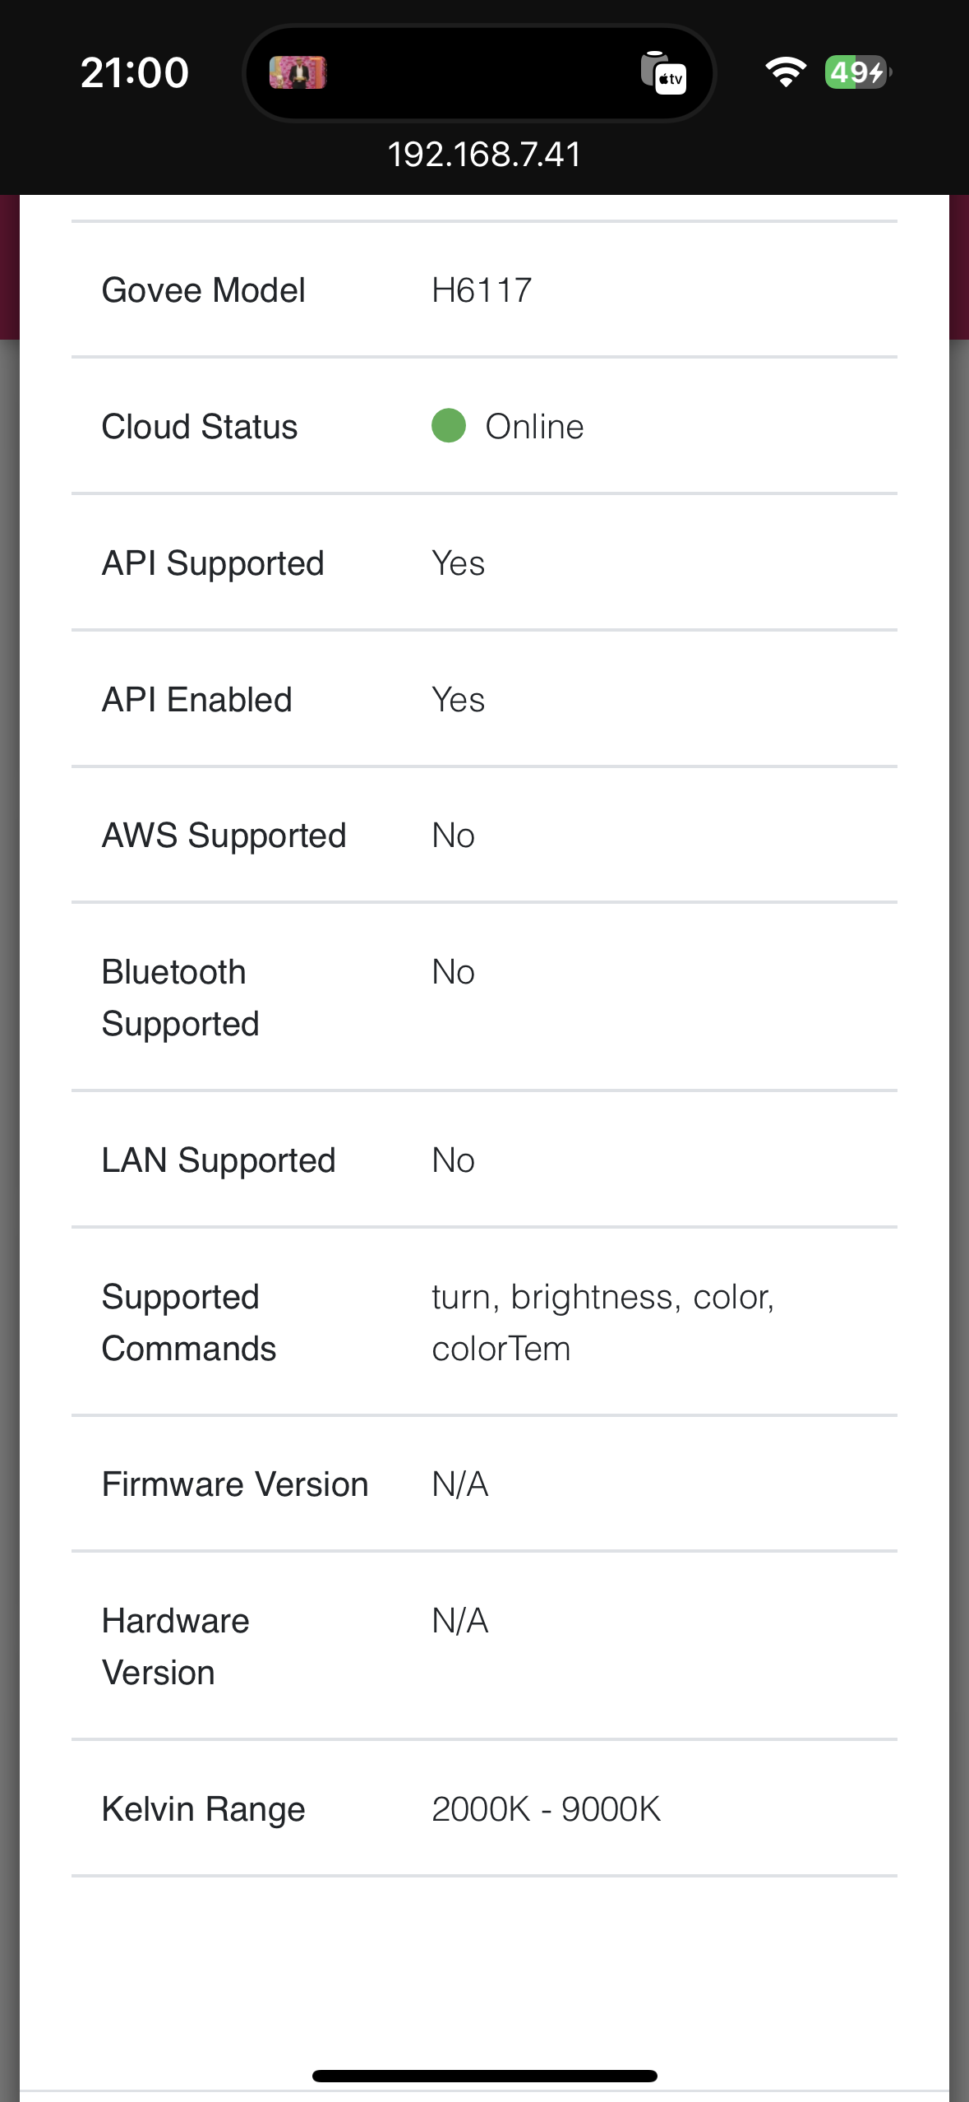Expand the Firmware Version details
Screen dimensions: 969x2102
484,1484
